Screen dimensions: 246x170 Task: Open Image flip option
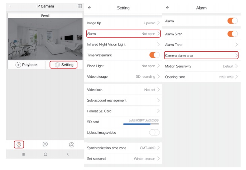pyautogui.click(x=123, y=23)
